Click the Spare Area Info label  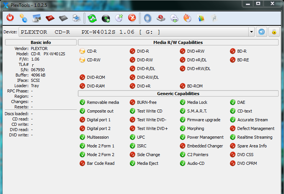pos(252,146)
